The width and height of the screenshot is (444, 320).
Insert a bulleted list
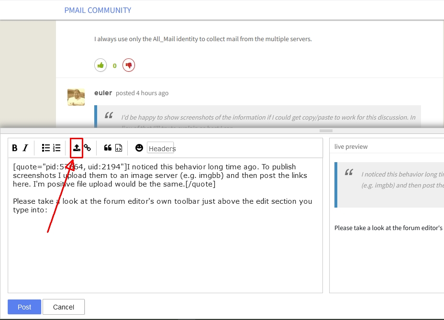pyautogui.click(x=46, y=148)
